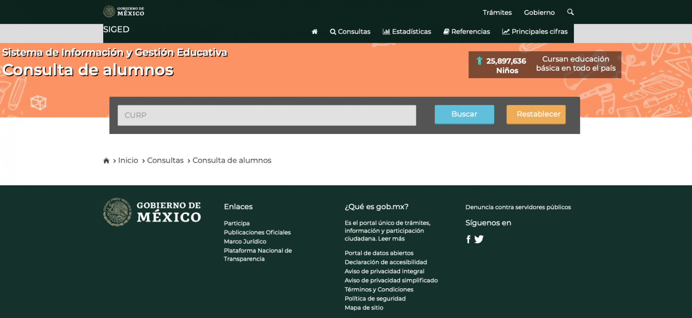
Task: Click the home icon in the breadcrumb trail
Action: pos(106,160)
